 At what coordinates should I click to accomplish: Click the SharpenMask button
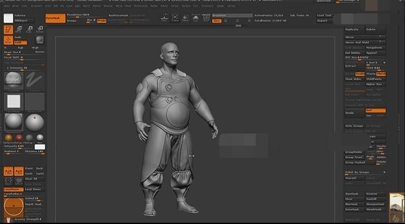point(376,204)
